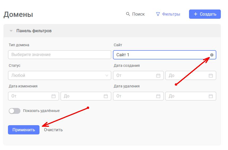The image size is (228, 150).
Task: Open the Статус dropdown chevron
Action: pyautogui.click(x=107, y=76)
